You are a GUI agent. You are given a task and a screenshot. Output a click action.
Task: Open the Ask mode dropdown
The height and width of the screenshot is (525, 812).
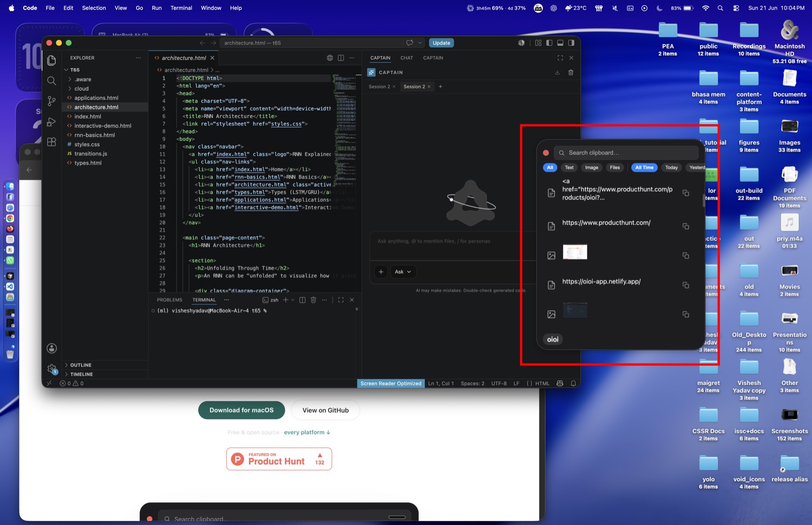(x=403, y=271)
